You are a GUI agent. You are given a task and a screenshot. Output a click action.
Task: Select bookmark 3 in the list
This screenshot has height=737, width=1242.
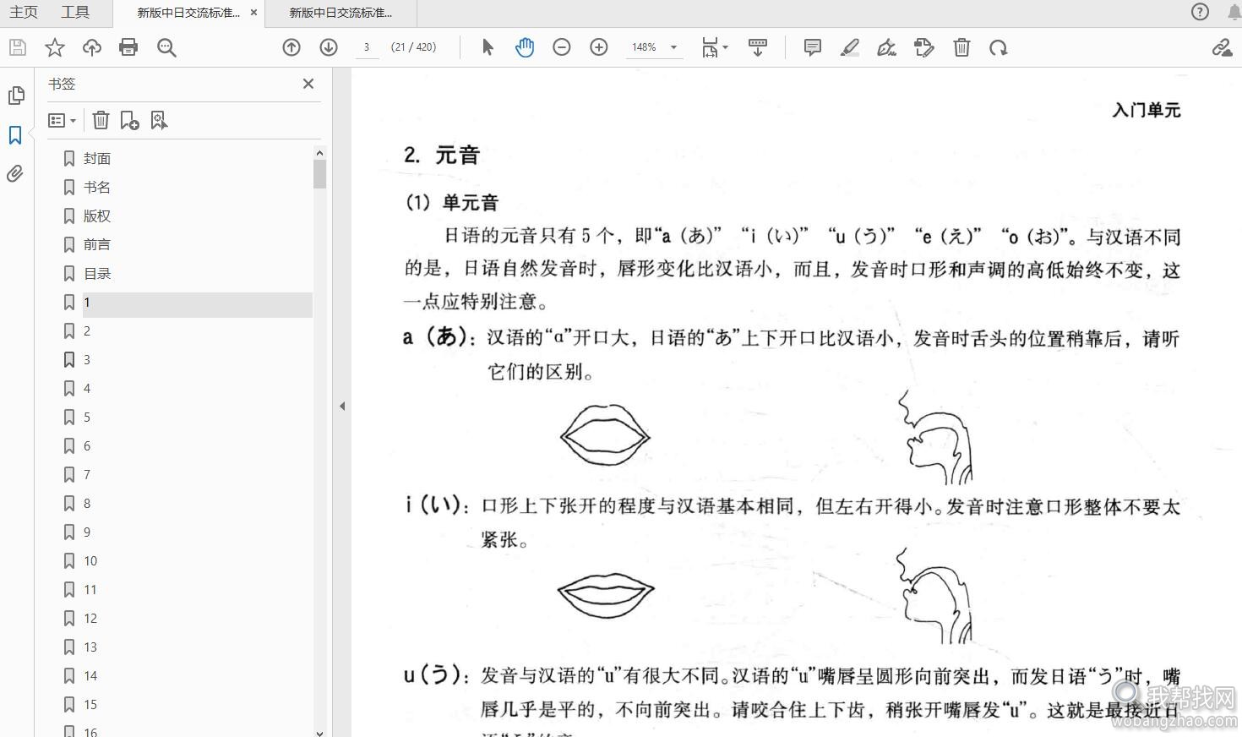click(x=87, y=360)
